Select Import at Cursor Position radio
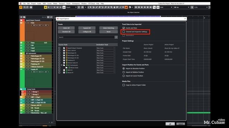This screenshot has height=128, width=229. coord(123,76)
